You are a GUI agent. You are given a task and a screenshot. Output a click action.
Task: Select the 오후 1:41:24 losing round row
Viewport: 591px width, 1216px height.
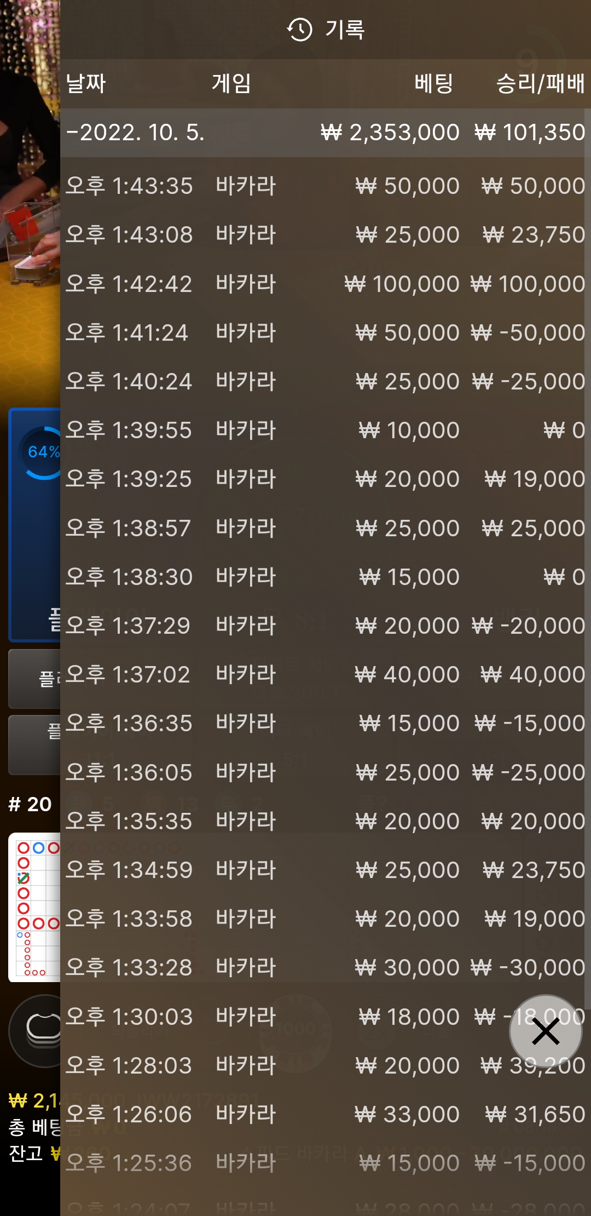click(x=326, y=332)
